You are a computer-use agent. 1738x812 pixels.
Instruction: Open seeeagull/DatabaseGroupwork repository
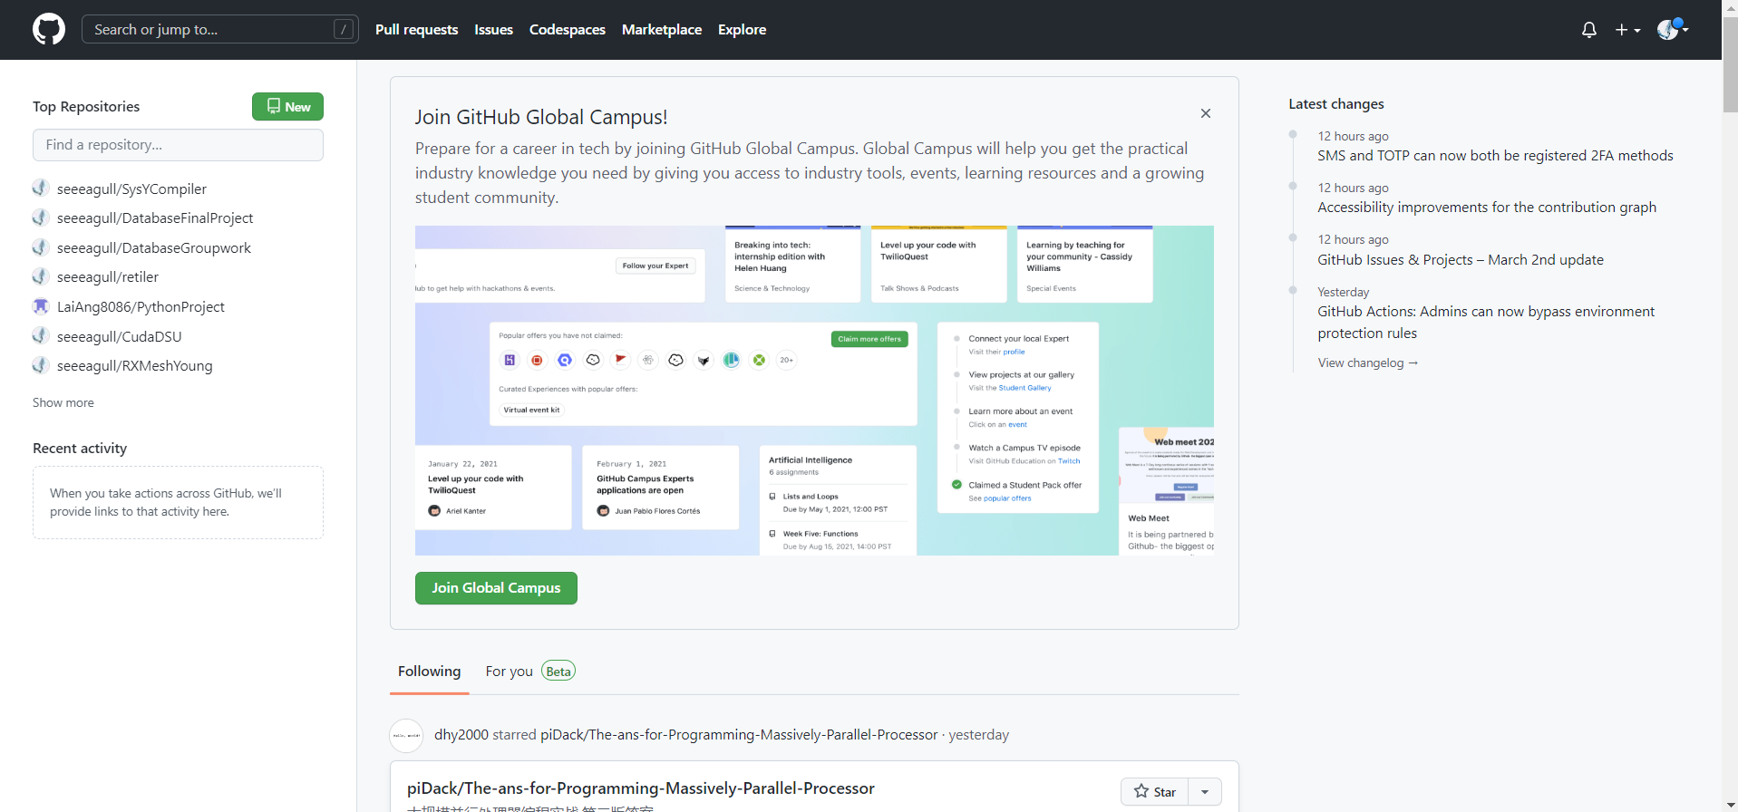point(154,247)
